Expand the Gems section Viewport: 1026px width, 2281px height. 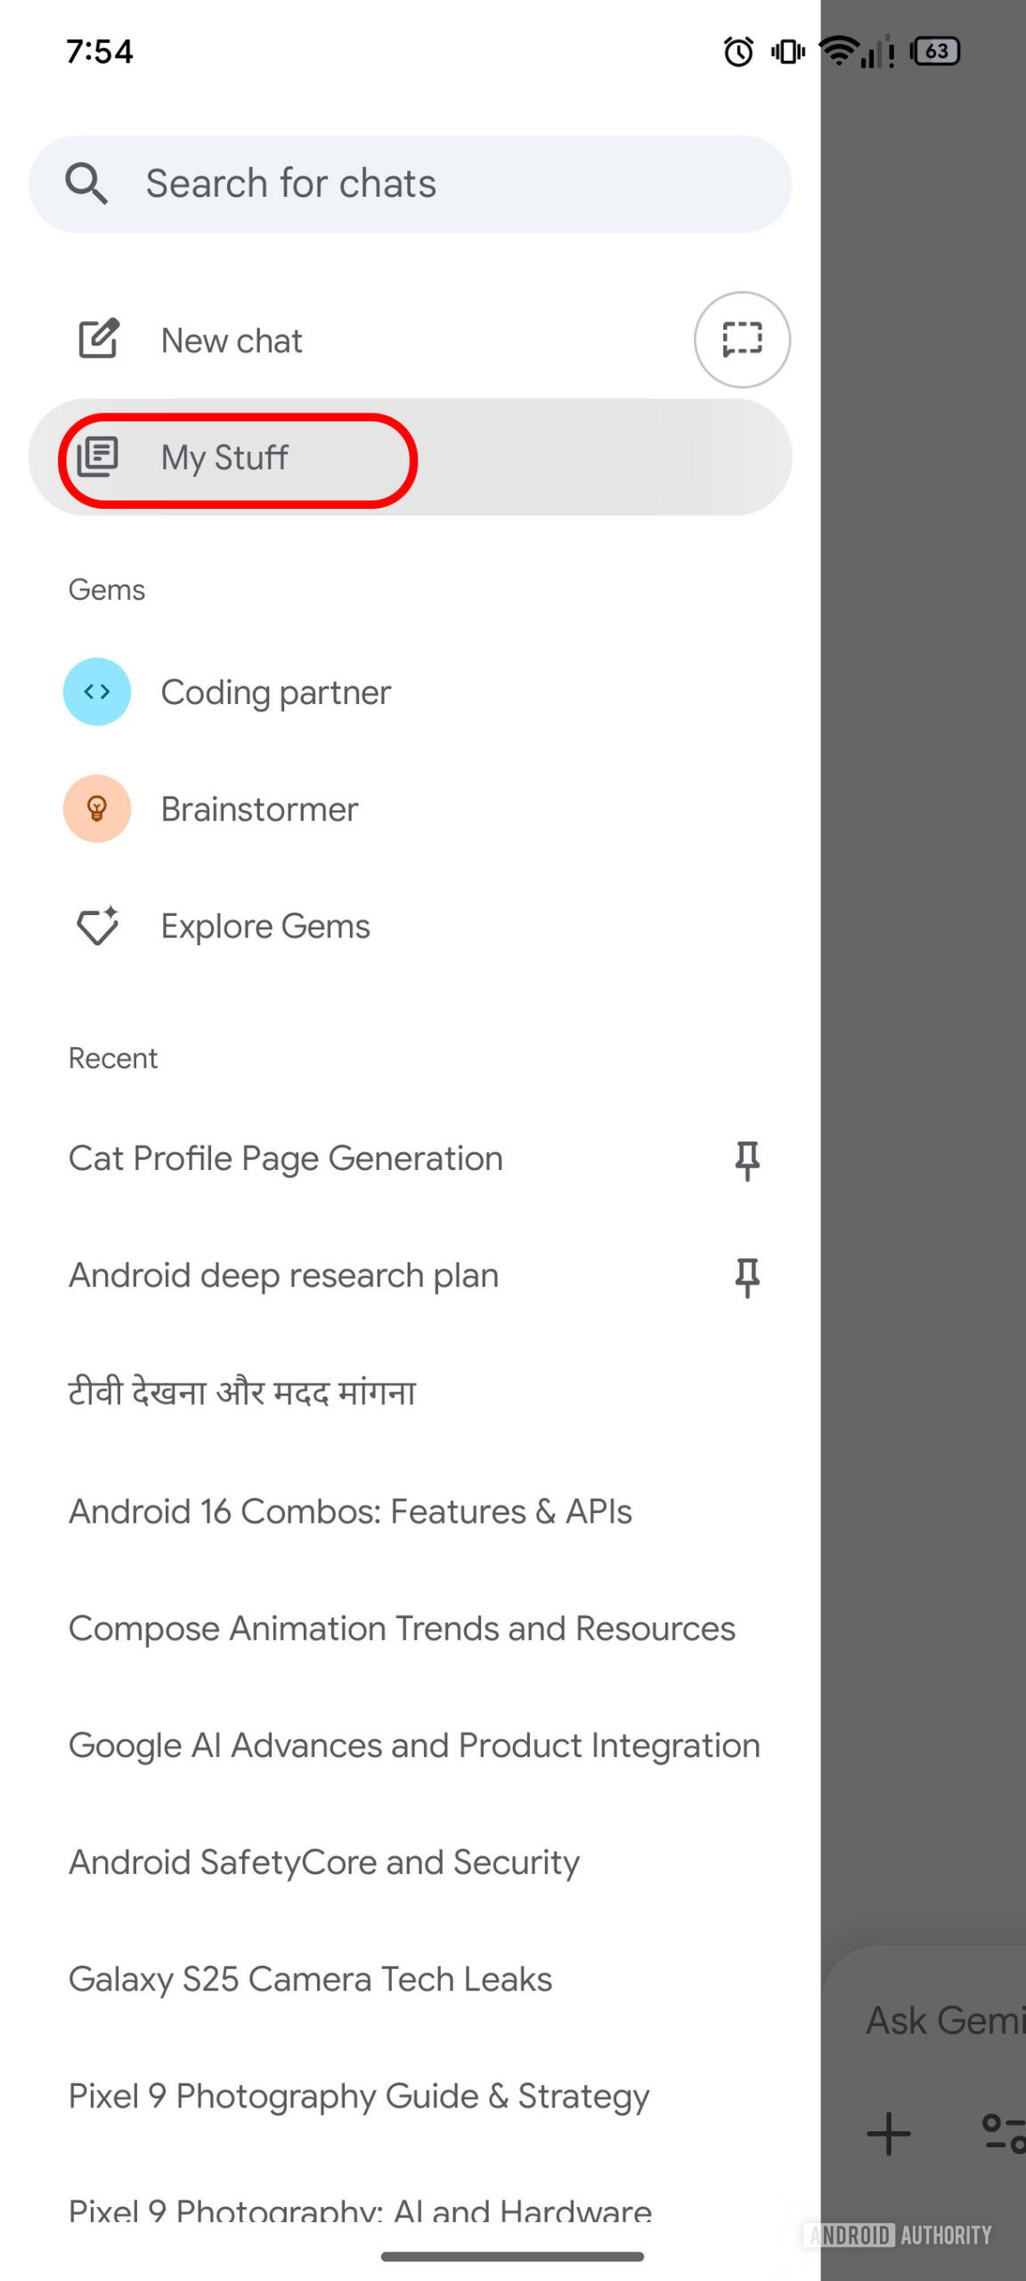106,588
